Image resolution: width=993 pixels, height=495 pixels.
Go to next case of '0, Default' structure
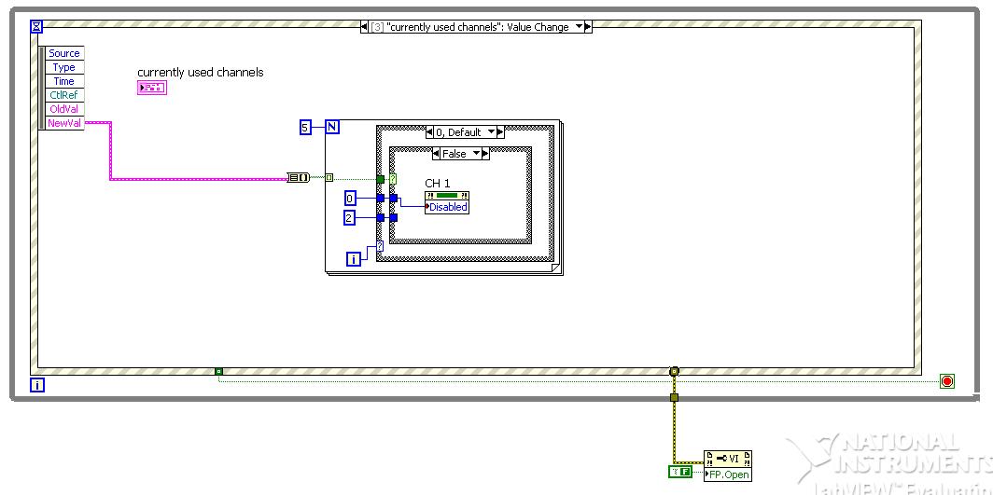point(501,132)
